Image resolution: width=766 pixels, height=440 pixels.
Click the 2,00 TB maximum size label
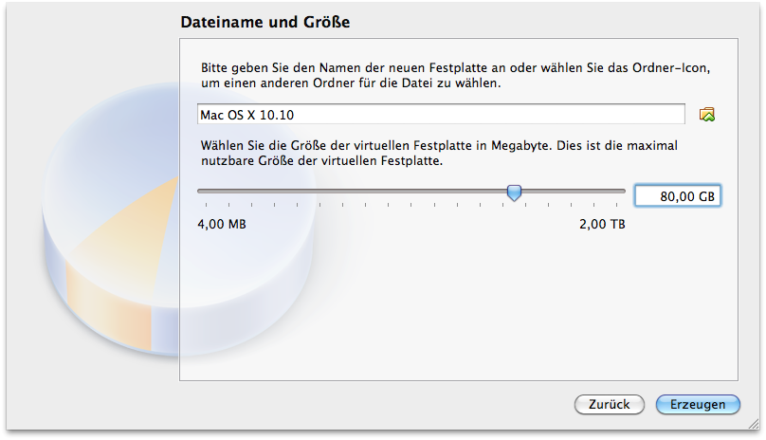pos(602,225)
